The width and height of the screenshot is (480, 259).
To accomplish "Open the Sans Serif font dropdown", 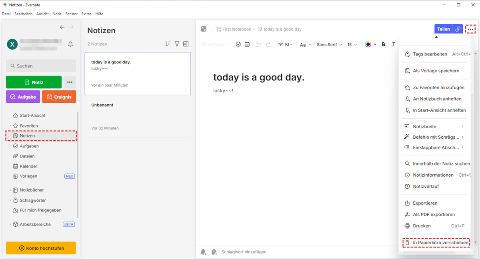I will (329, 45).
